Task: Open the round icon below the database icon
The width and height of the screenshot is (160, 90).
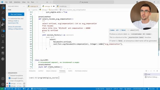Action: (3, 59)
